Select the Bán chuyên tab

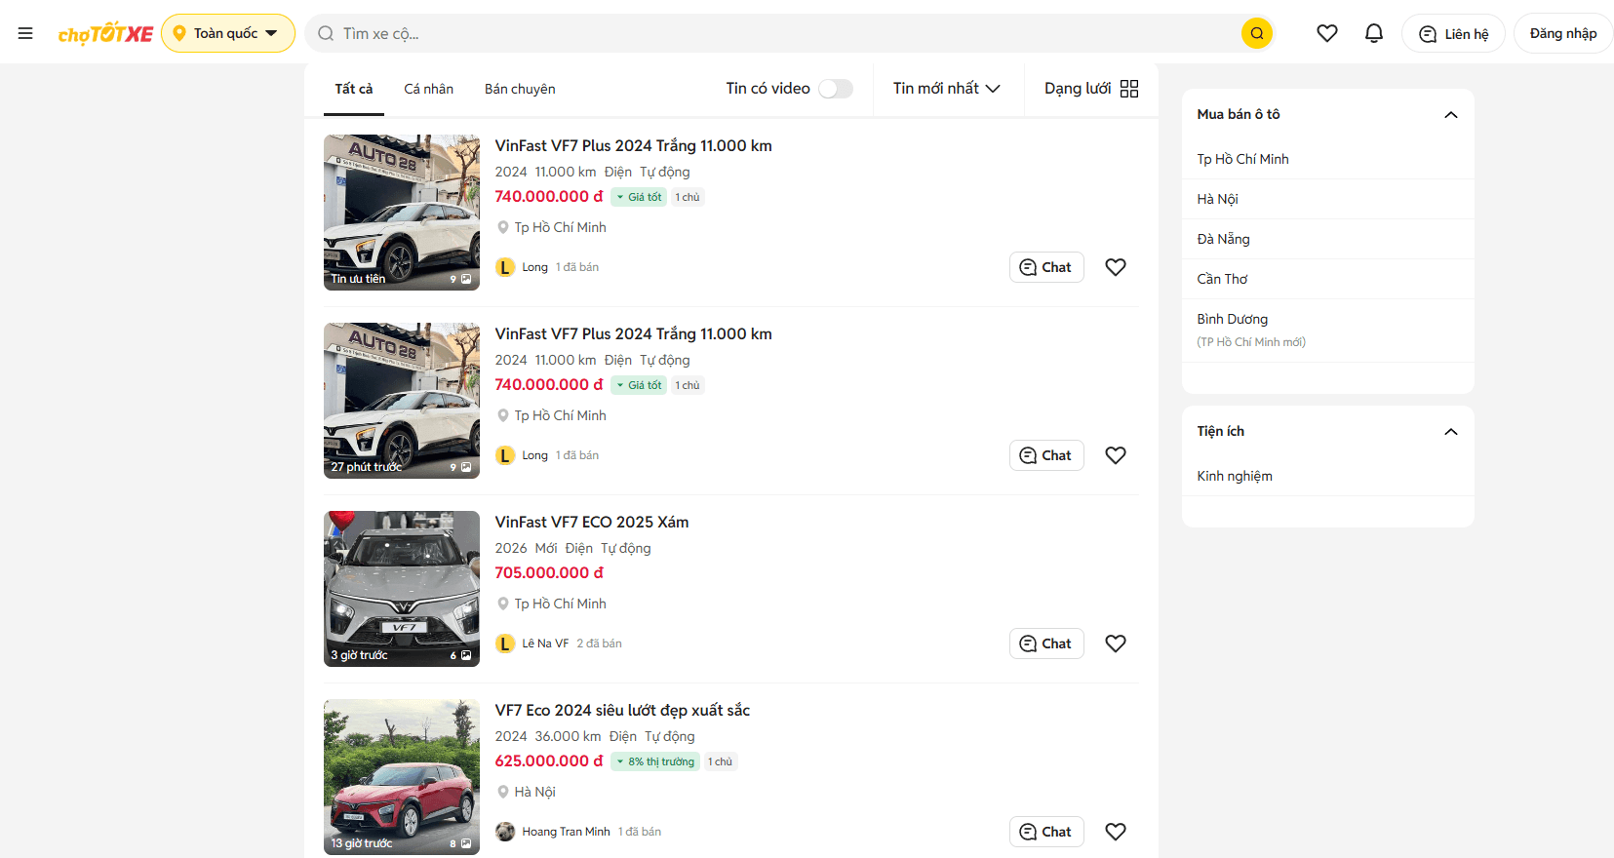pyautogui.click(x=520, y=89)
